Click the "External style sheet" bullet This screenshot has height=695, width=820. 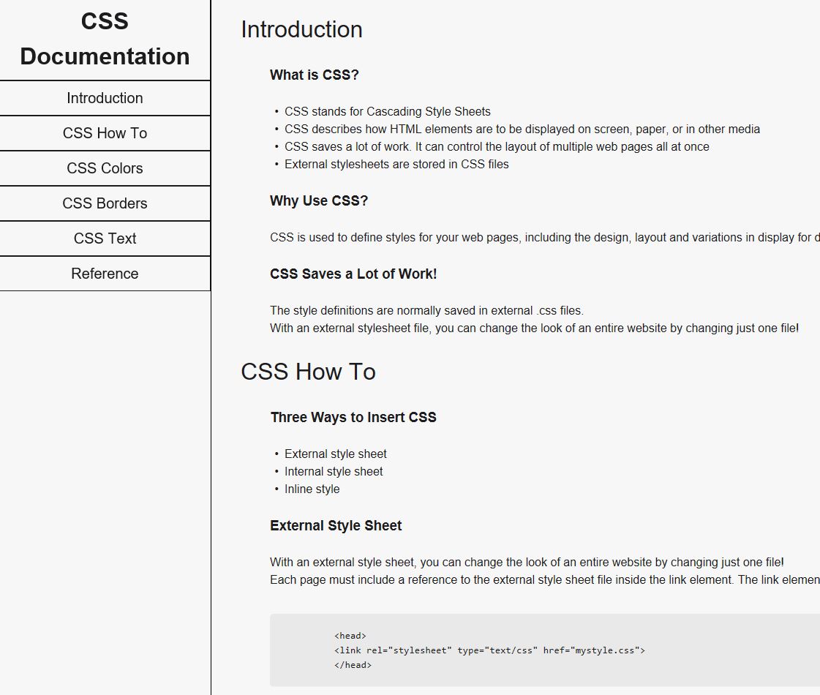coord(336,454)
